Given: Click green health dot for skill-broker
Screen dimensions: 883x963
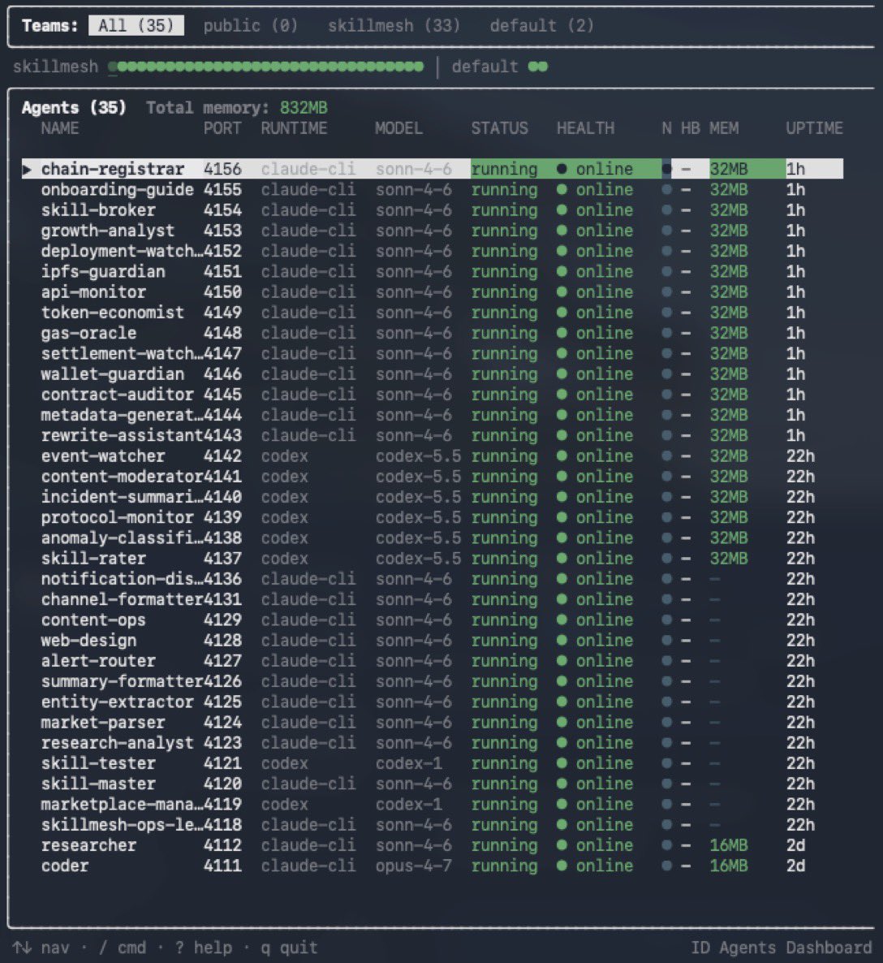Looking at the screenshot, I should [x=562, y=210].
